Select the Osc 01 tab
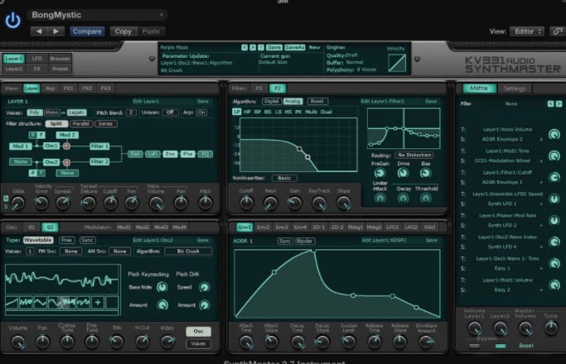Viewport: 566px width, 364px height. [x=31, y=227]
